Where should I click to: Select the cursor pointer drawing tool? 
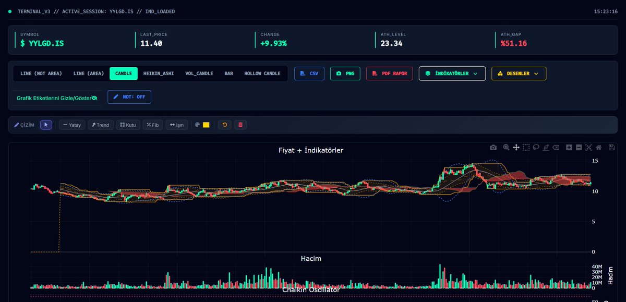(x=46, y=125)
